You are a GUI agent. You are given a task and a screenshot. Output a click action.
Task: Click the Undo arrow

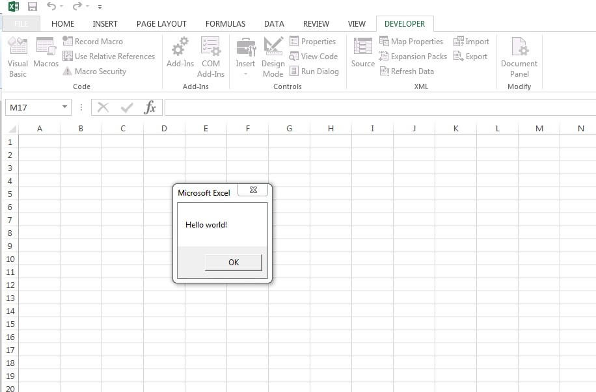tap(51, 6)
